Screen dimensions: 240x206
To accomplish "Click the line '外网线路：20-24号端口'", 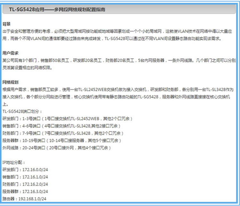I will (x=57, y=148).
